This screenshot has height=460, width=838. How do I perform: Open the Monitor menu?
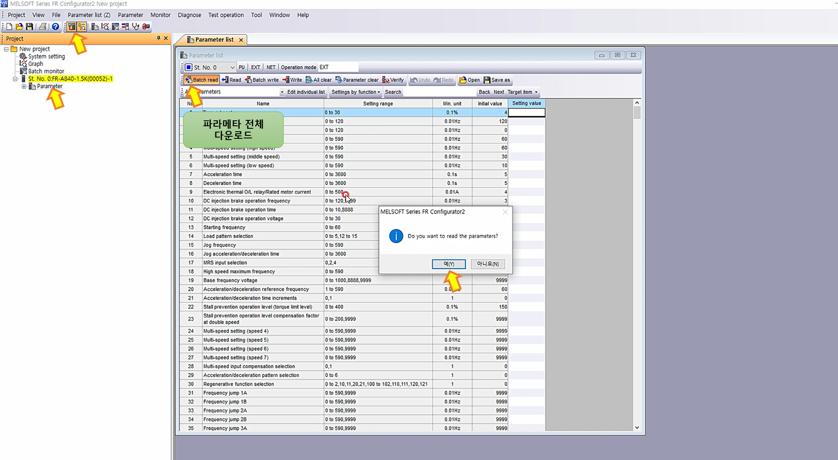pos(160,15)
